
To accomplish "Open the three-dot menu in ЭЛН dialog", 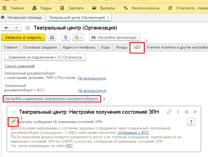I will pyautogui.click(x=178, y=112).
